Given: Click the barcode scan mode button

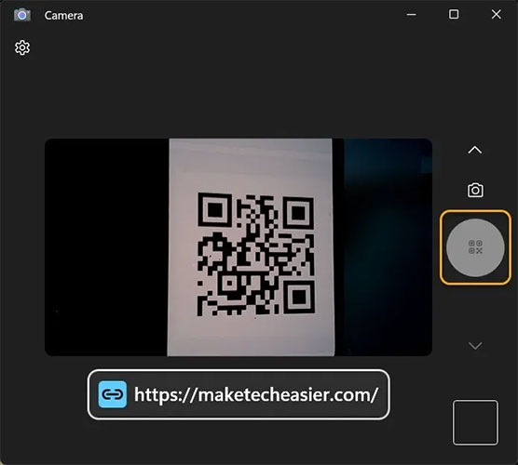Looking at the screenshot, I should [x=475, y=247].
